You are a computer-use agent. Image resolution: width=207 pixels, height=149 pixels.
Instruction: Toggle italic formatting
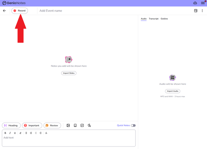pos(10,133)
